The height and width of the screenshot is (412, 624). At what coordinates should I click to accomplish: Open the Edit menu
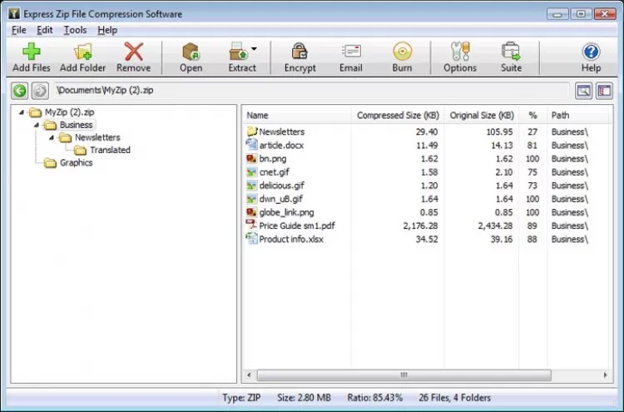pyautogui.click(x=45, y=30)
